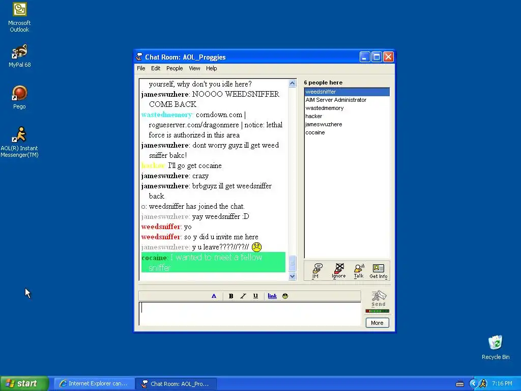Viewport: 521px width, 391px height.
Task: Select cocaine in the people list
Action: point(347,132)
